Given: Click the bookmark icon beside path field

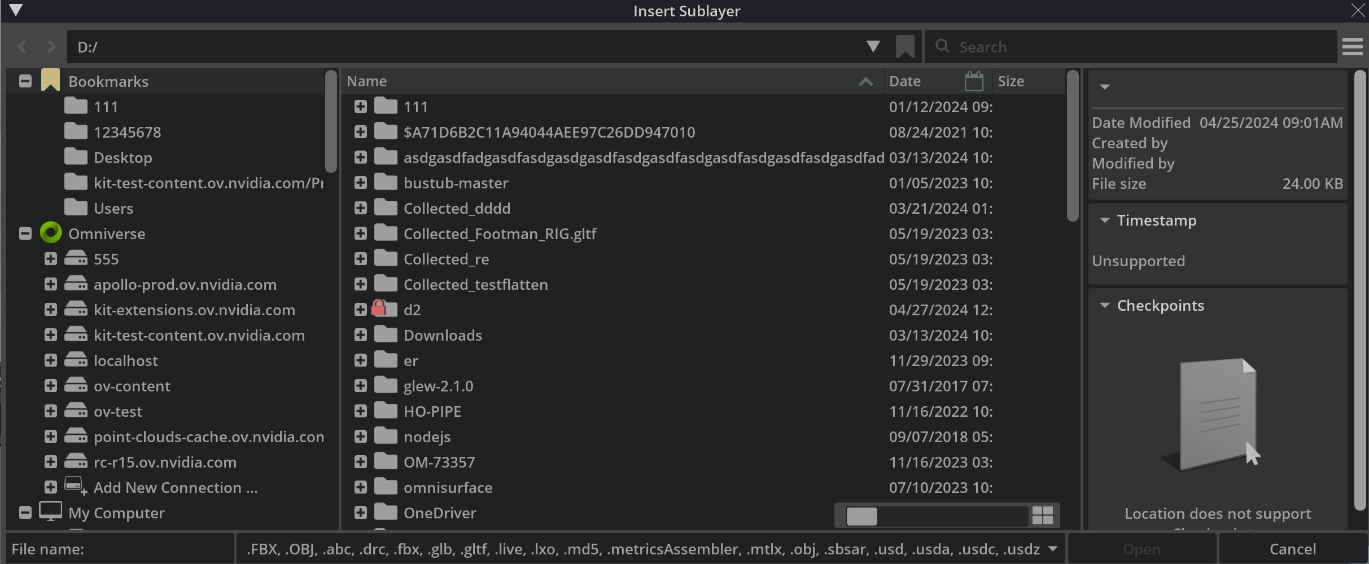Looking at the screenshot, I should coord(904,47).
